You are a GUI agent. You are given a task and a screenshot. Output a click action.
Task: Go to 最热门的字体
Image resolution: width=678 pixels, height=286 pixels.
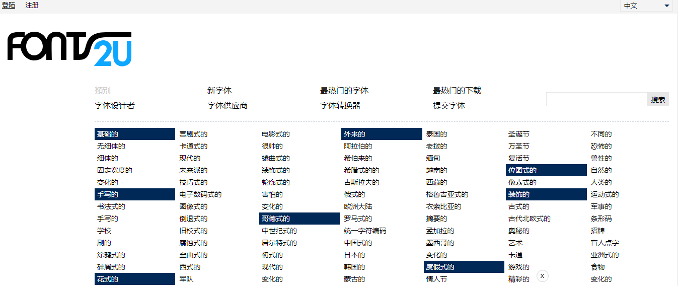[x=344, y=91]
